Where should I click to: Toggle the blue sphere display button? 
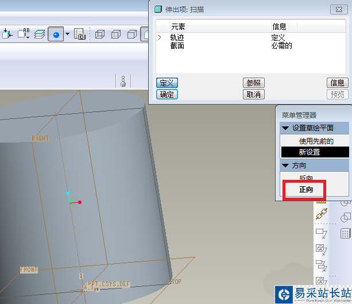[56, 34]
